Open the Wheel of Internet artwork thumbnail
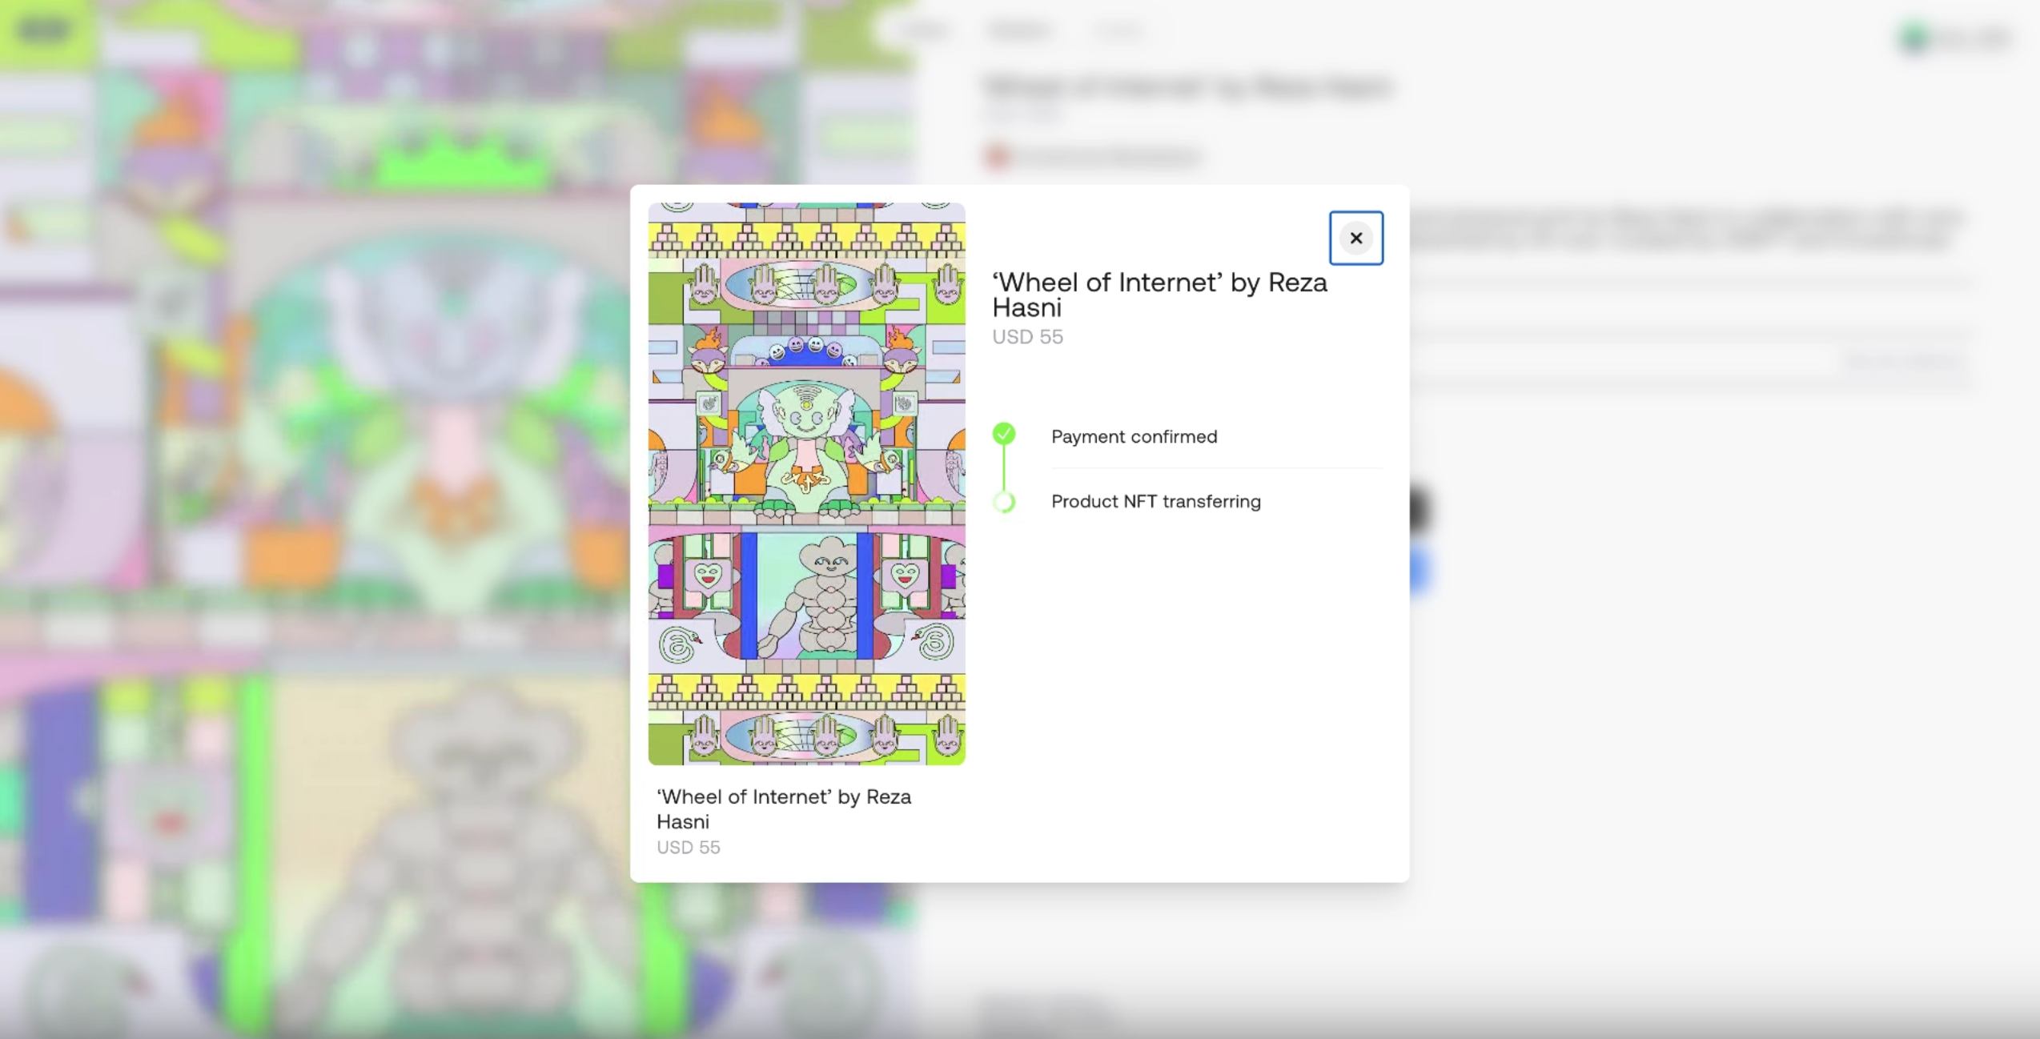 tap(806, 483)
